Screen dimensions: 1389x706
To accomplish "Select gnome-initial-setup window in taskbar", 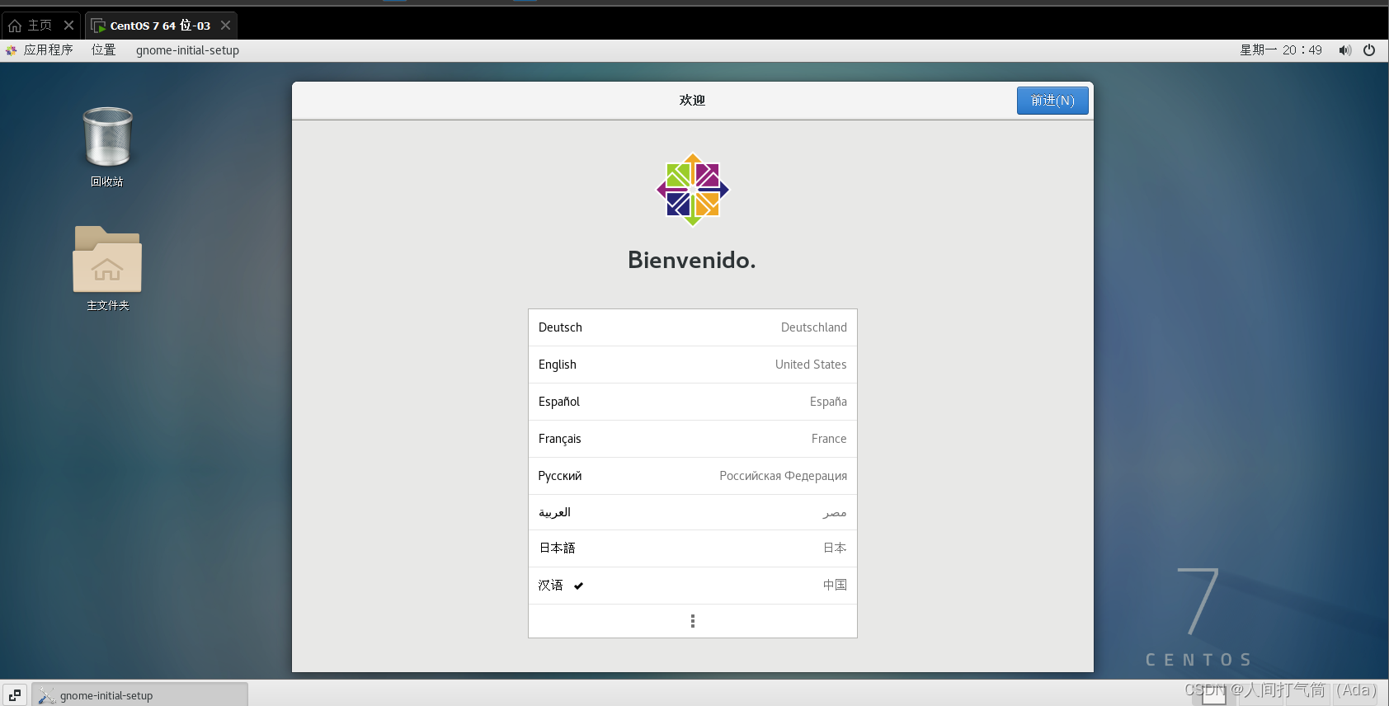I will [139, 695].
